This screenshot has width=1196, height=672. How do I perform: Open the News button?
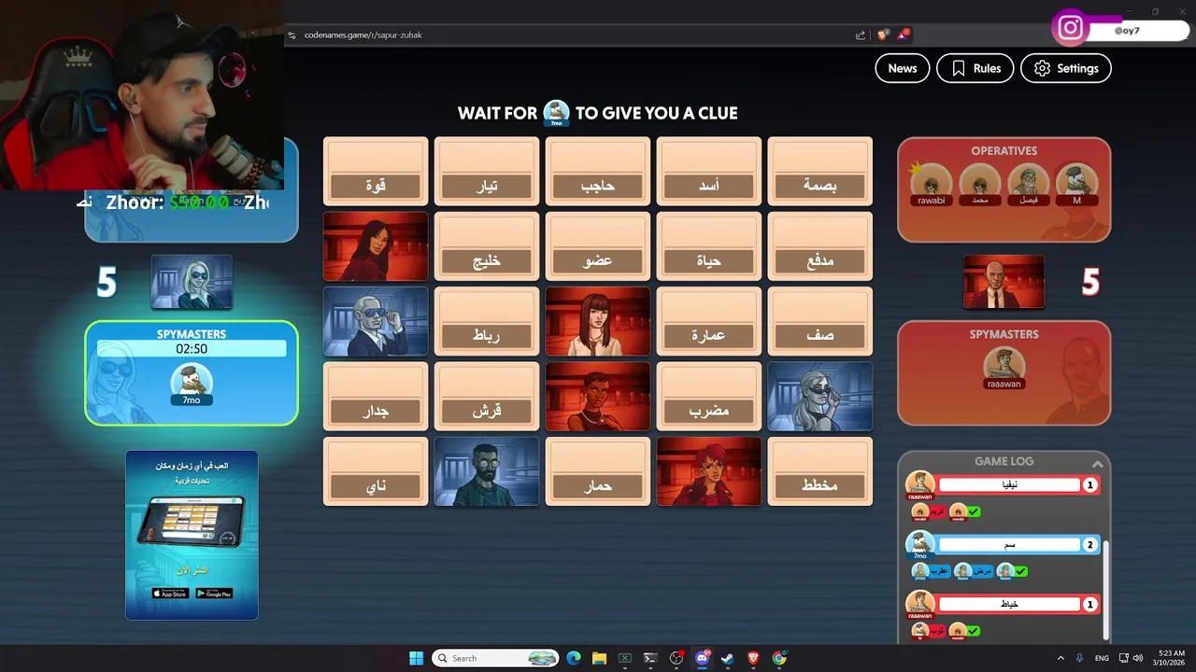pos(902,68)
